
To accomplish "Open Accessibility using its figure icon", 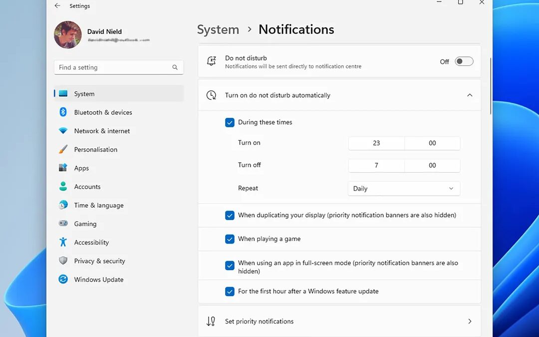I will click(x=63, y=242).
